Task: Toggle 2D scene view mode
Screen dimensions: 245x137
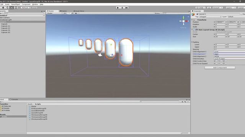Action: tap(65, 13)
